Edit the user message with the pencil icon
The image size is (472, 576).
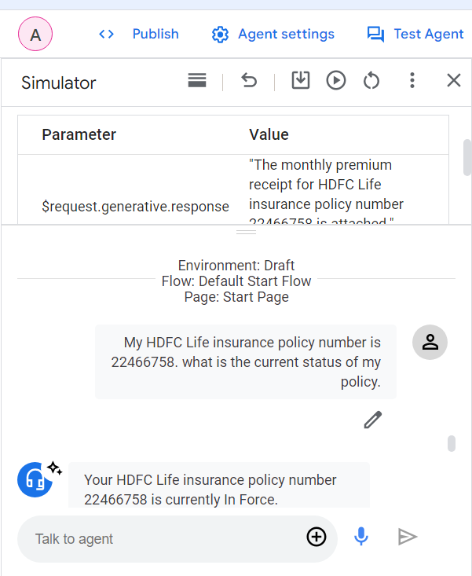pos(373,420)
